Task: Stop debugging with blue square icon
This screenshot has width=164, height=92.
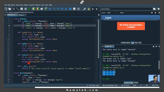Action: tap(70, 9)
